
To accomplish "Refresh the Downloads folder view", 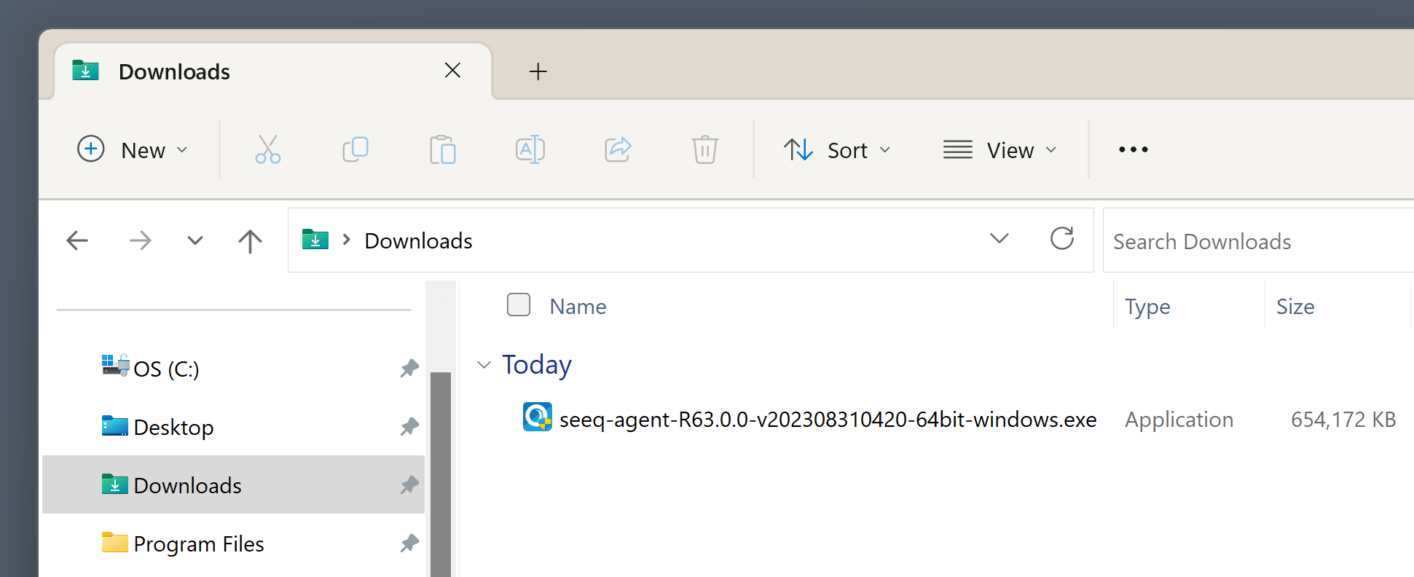I will (1063, 239).
